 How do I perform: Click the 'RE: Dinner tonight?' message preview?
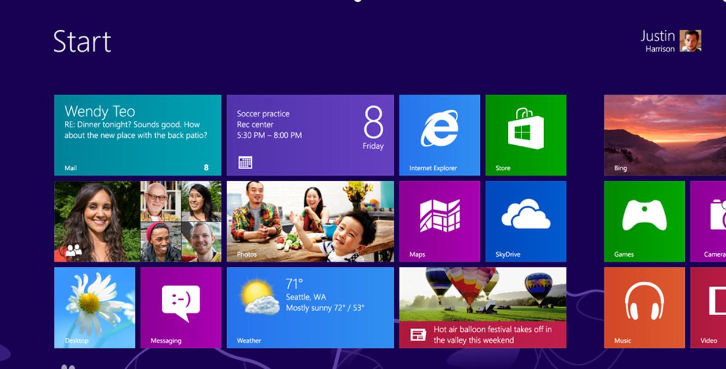[x=135, y=130]
